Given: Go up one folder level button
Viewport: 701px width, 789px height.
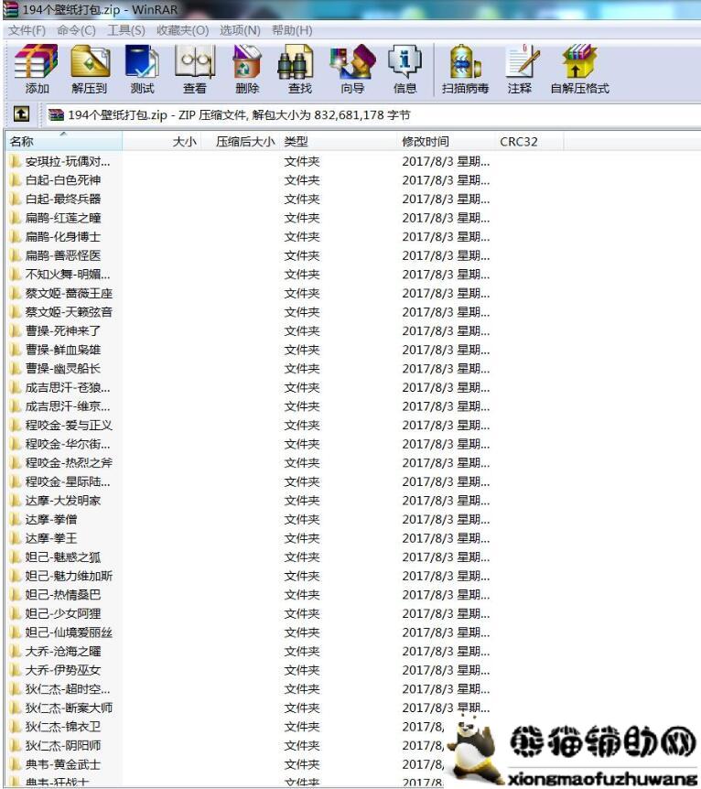Looking at the screenshot, I should [x=23, y=114].
